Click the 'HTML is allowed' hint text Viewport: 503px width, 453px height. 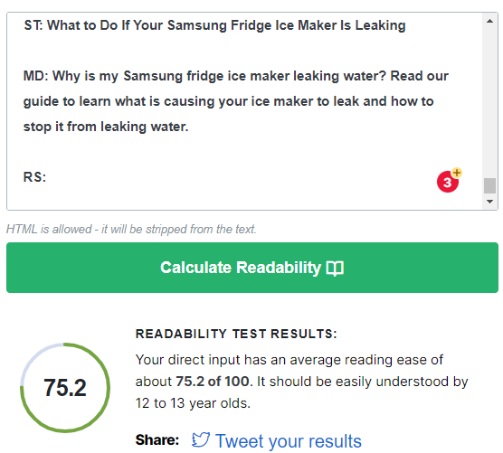point(131,230)
